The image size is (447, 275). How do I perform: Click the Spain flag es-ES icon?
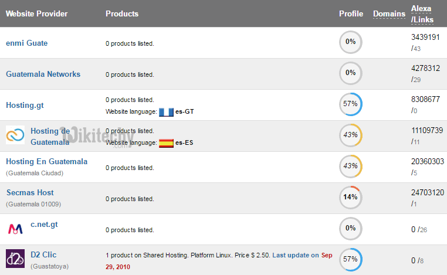(x=166, y=142)
